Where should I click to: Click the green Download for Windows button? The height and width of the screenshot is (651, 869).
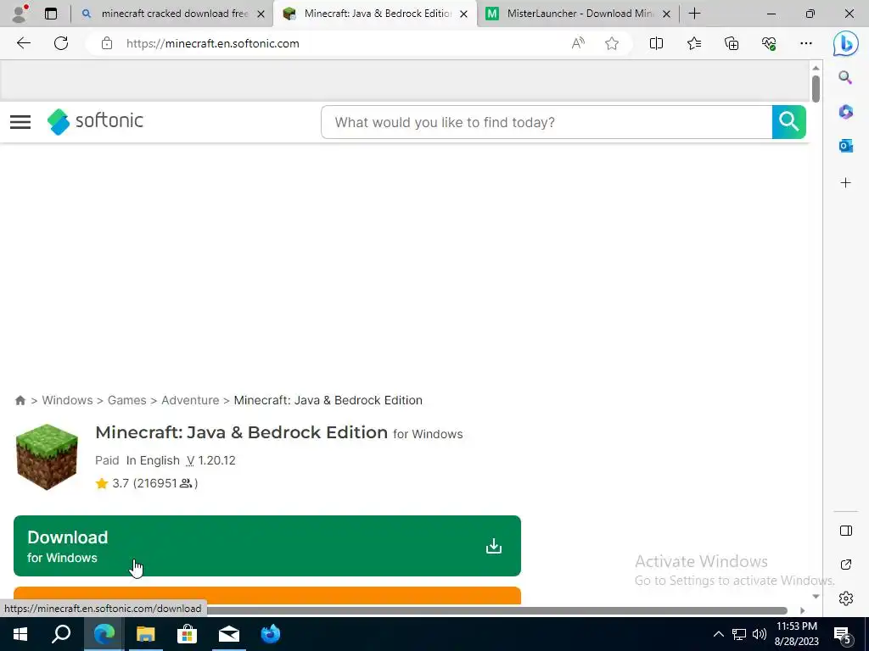[x=267, y=546]
